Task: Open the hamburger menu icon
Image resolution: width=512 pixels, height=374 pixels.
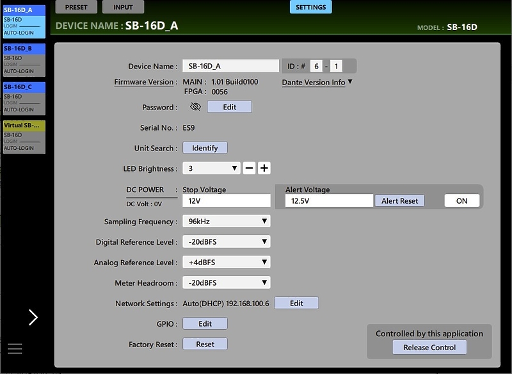Action: [15, 348]
